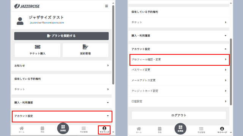The height and width of the screenshot is (136, 243).
Task: Open パスワード変更
Action: point(179,70)
